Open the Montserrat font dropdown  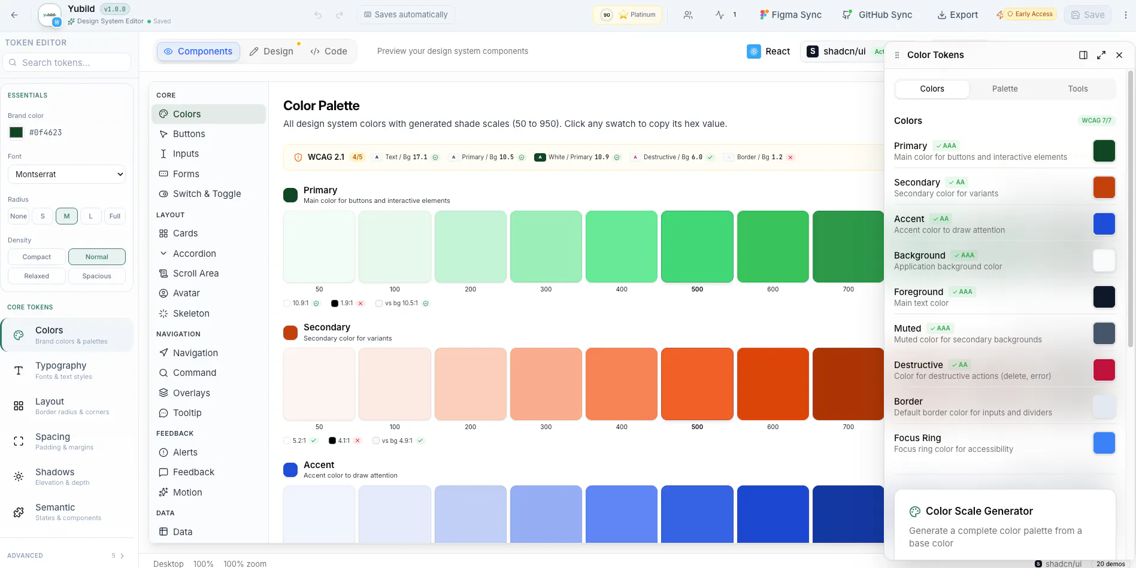tap(66, 174)
